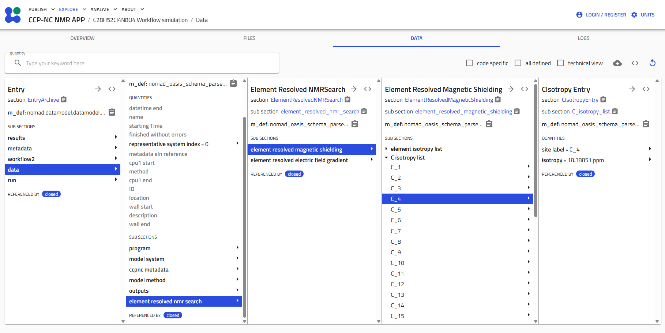Open the CIsotropyEntry section link

pyautogui.click(x=580, y=100)
